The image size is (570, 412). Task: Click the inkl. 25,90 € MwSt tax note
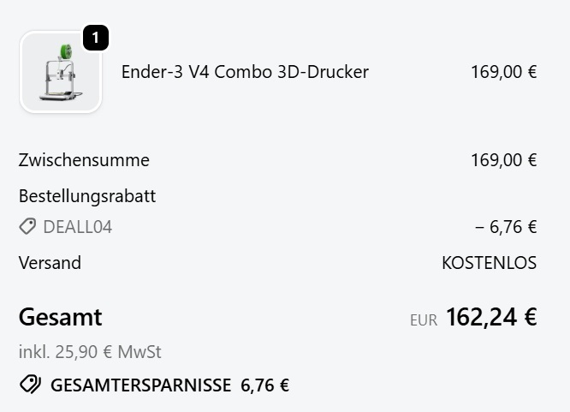90,352
